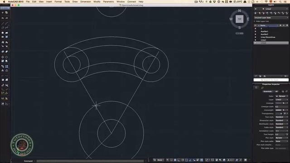Click the N compass direction on ViewCube
Image resolution: width=290 pixels, height=163 pixels.
coord(240,11)
